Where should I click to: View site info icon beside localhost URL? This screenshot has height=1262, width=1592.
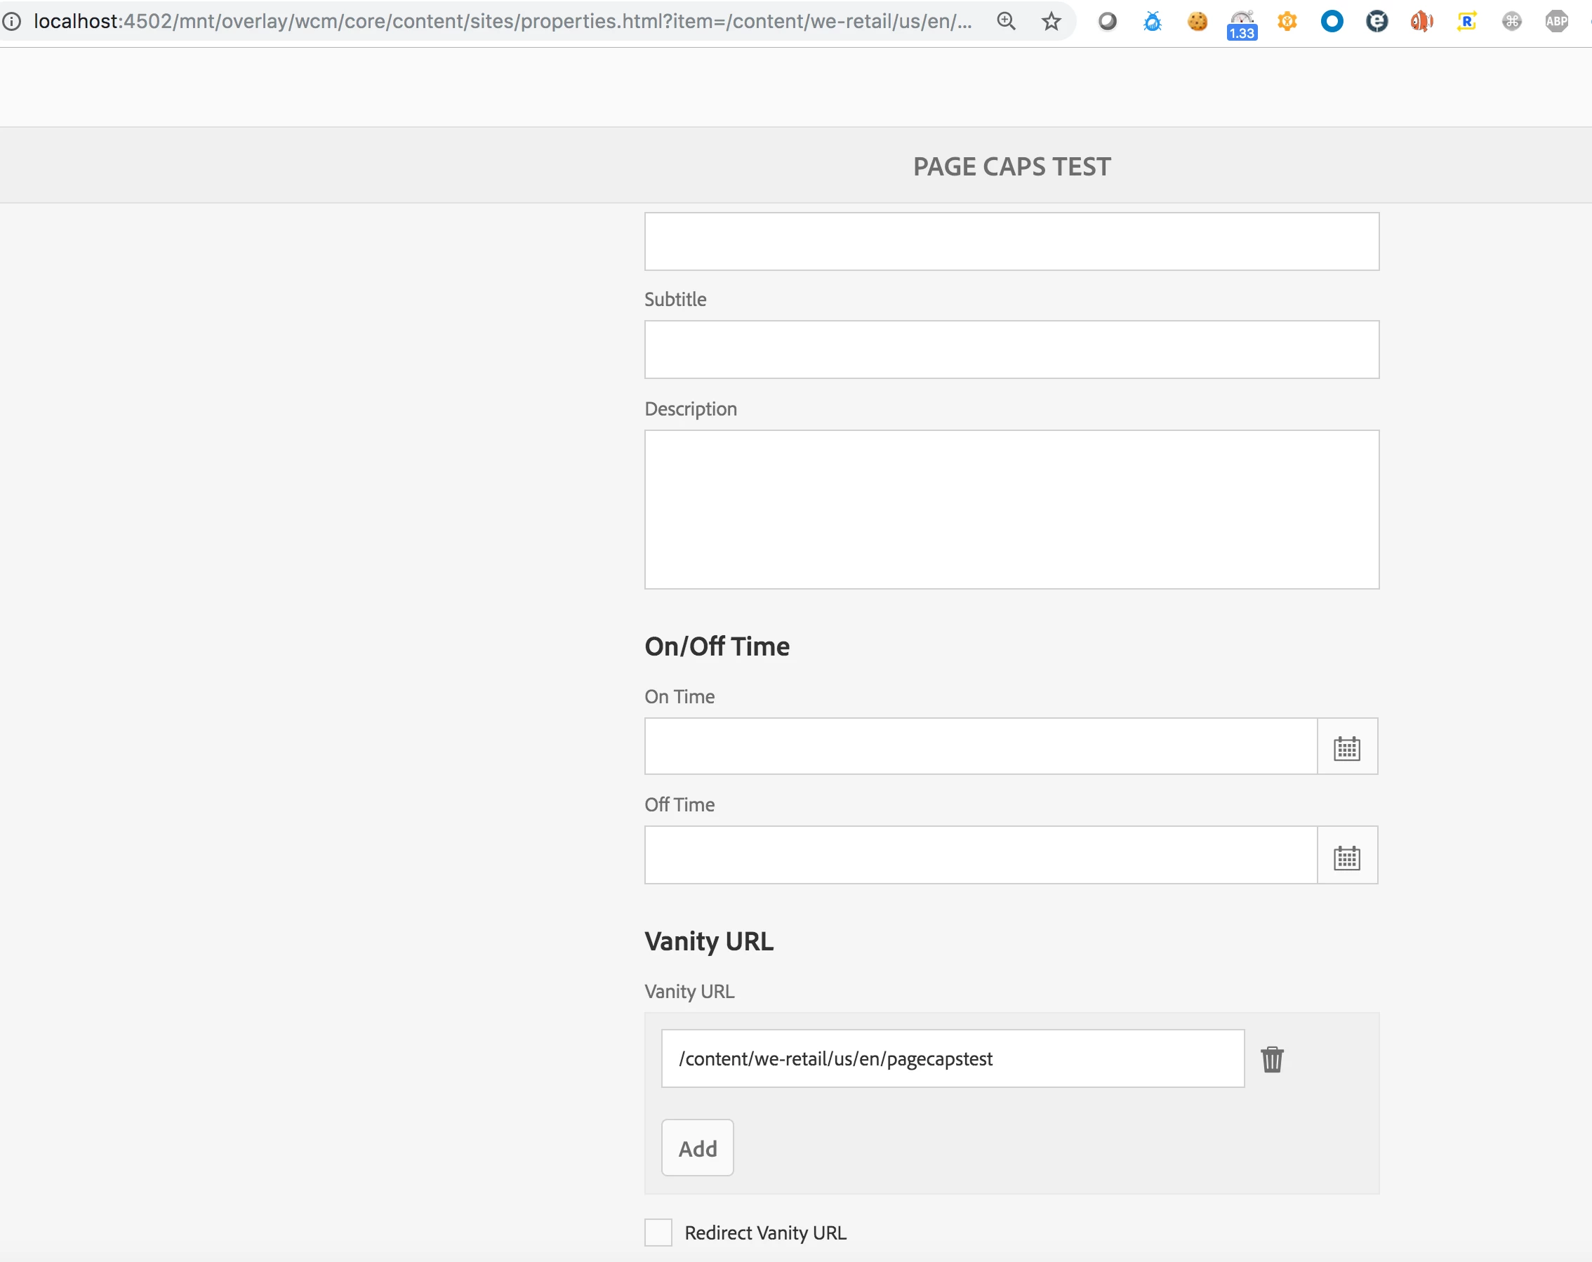(11, 22)
